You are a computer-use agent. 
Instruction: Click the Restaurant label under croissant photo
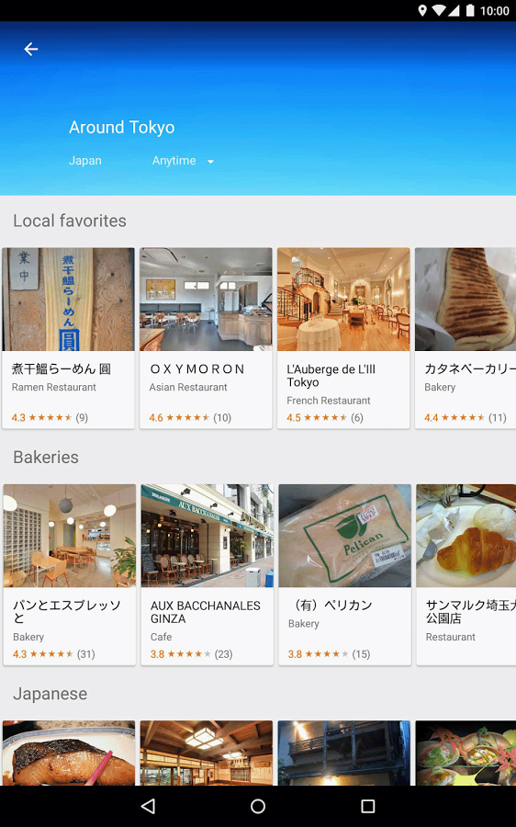point(451,637)
